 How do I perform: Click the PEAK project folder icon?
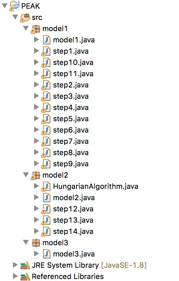(x=15, y=6)
